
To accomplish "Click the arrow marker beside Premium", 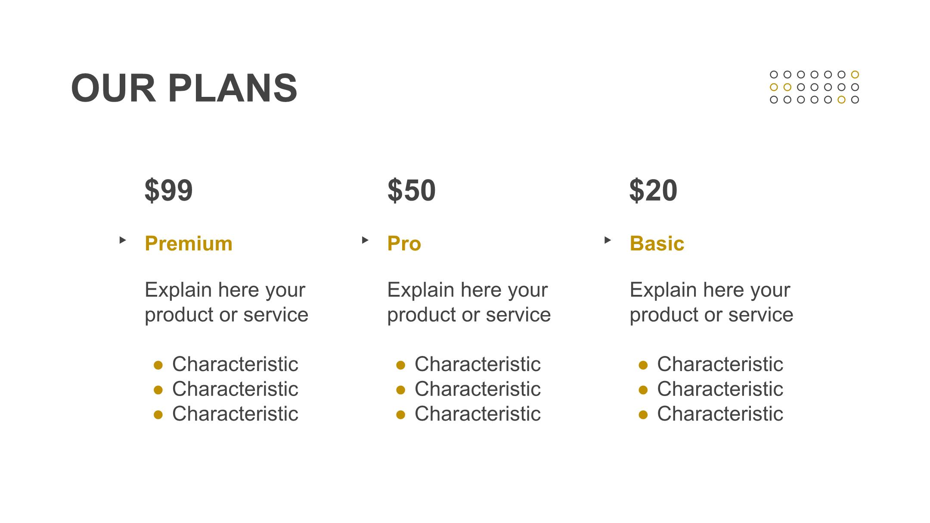I will click(123, 240).
